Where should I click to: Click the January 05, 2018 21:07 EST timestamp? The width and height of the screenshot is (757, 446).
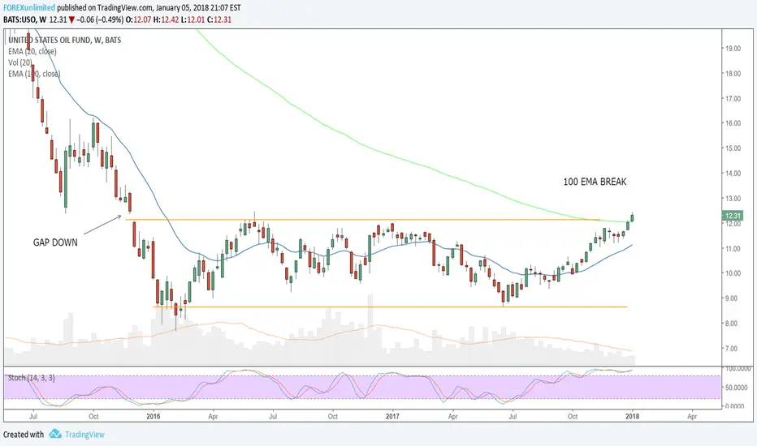(198, 8)
